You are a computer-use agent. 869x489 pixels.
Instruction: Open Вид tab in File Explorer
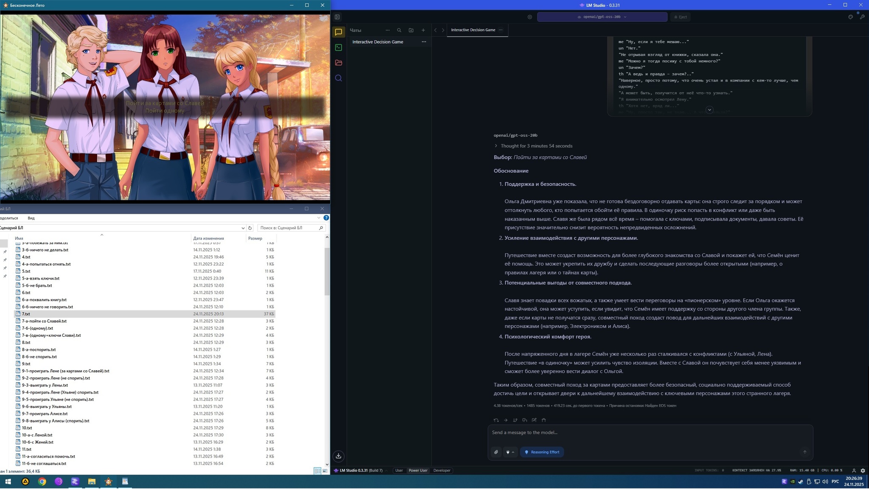31,218
